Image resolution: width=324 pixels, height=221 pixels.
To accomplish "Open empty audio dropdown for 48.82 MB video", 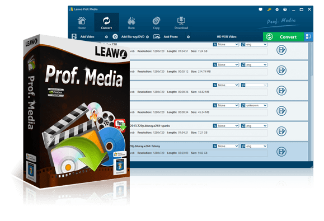I will point(254,85).
